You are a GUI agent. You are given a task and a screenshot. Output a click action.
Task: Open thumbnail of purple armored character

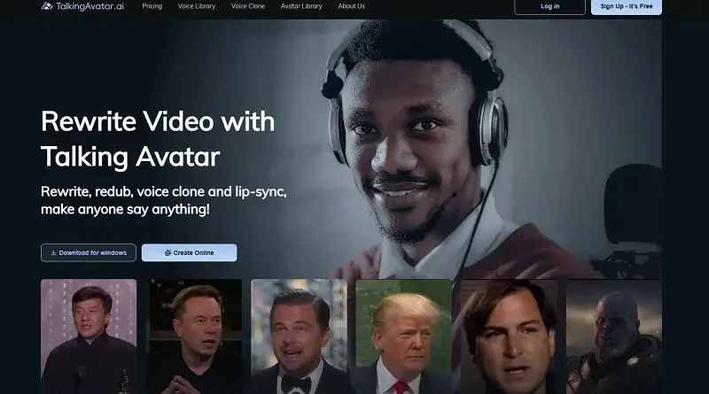pos(613,336)
